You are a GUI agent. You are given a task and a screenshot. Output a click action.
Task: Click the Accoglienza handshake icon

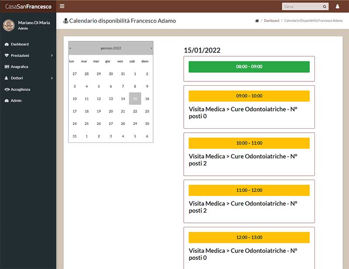(7, 89)
